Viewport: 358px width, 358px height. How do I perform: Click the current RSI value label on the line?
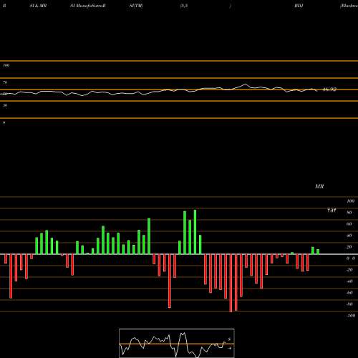point(329,89)
